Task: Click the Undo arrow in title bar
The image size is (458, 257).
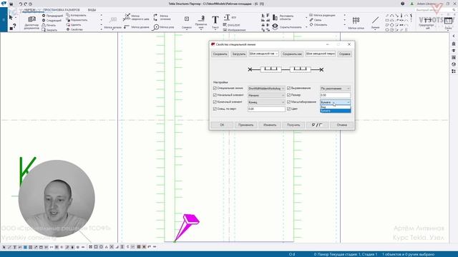Action: click(x=21, y=4)
